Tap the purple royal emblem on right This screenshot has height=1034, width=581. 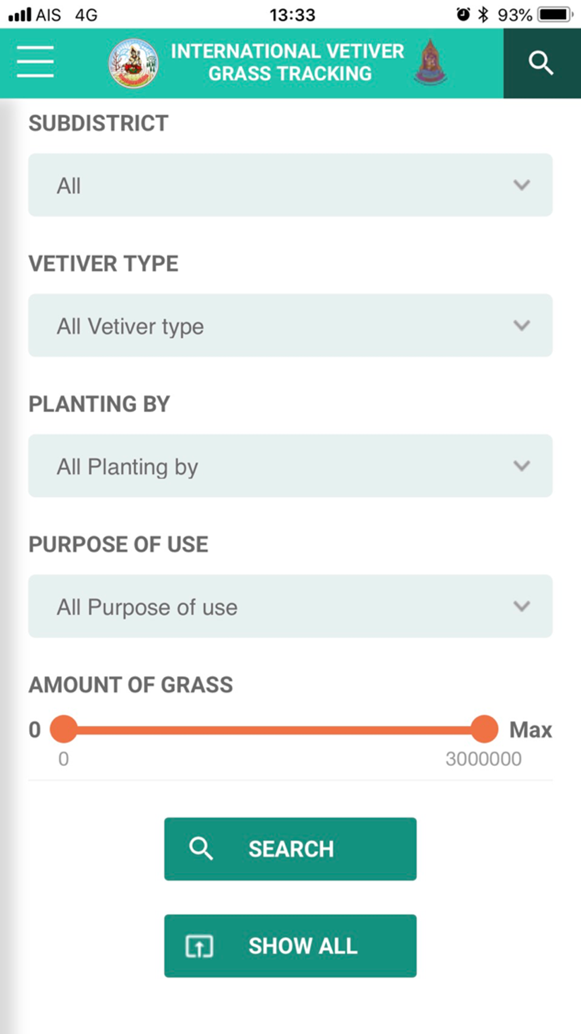pos(430,62)
